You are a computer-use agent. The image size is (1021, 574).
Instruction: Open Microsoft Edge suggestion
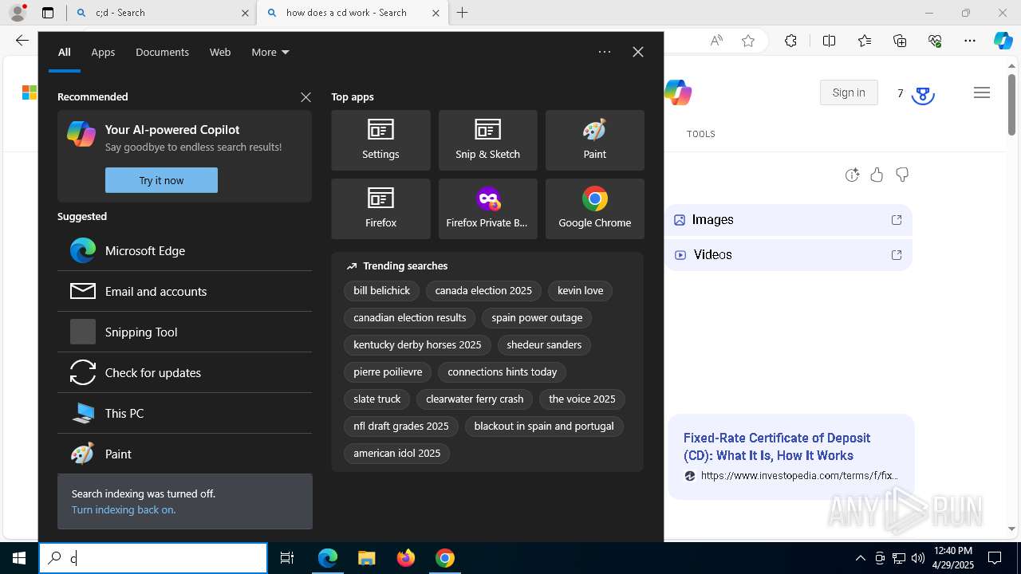(x=184, y=250)
